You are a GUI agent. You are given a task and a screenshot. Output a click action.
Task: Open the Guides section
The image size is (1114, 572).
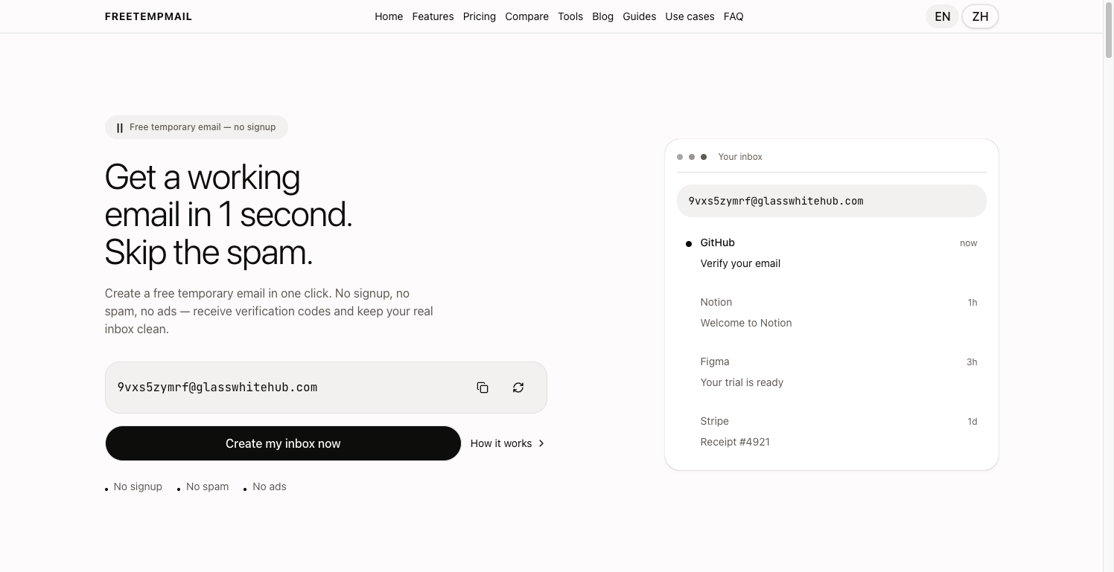point(640,16)
